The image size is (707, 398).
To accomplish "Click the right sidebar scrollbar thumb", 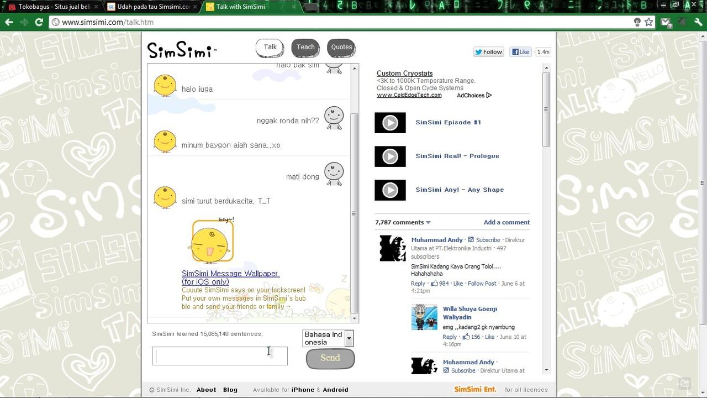I will point(546,109).
